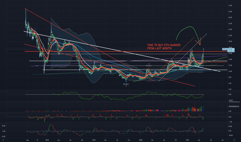
Task: Click the 20.00 price axis label
Action: (x=230, y=42)
